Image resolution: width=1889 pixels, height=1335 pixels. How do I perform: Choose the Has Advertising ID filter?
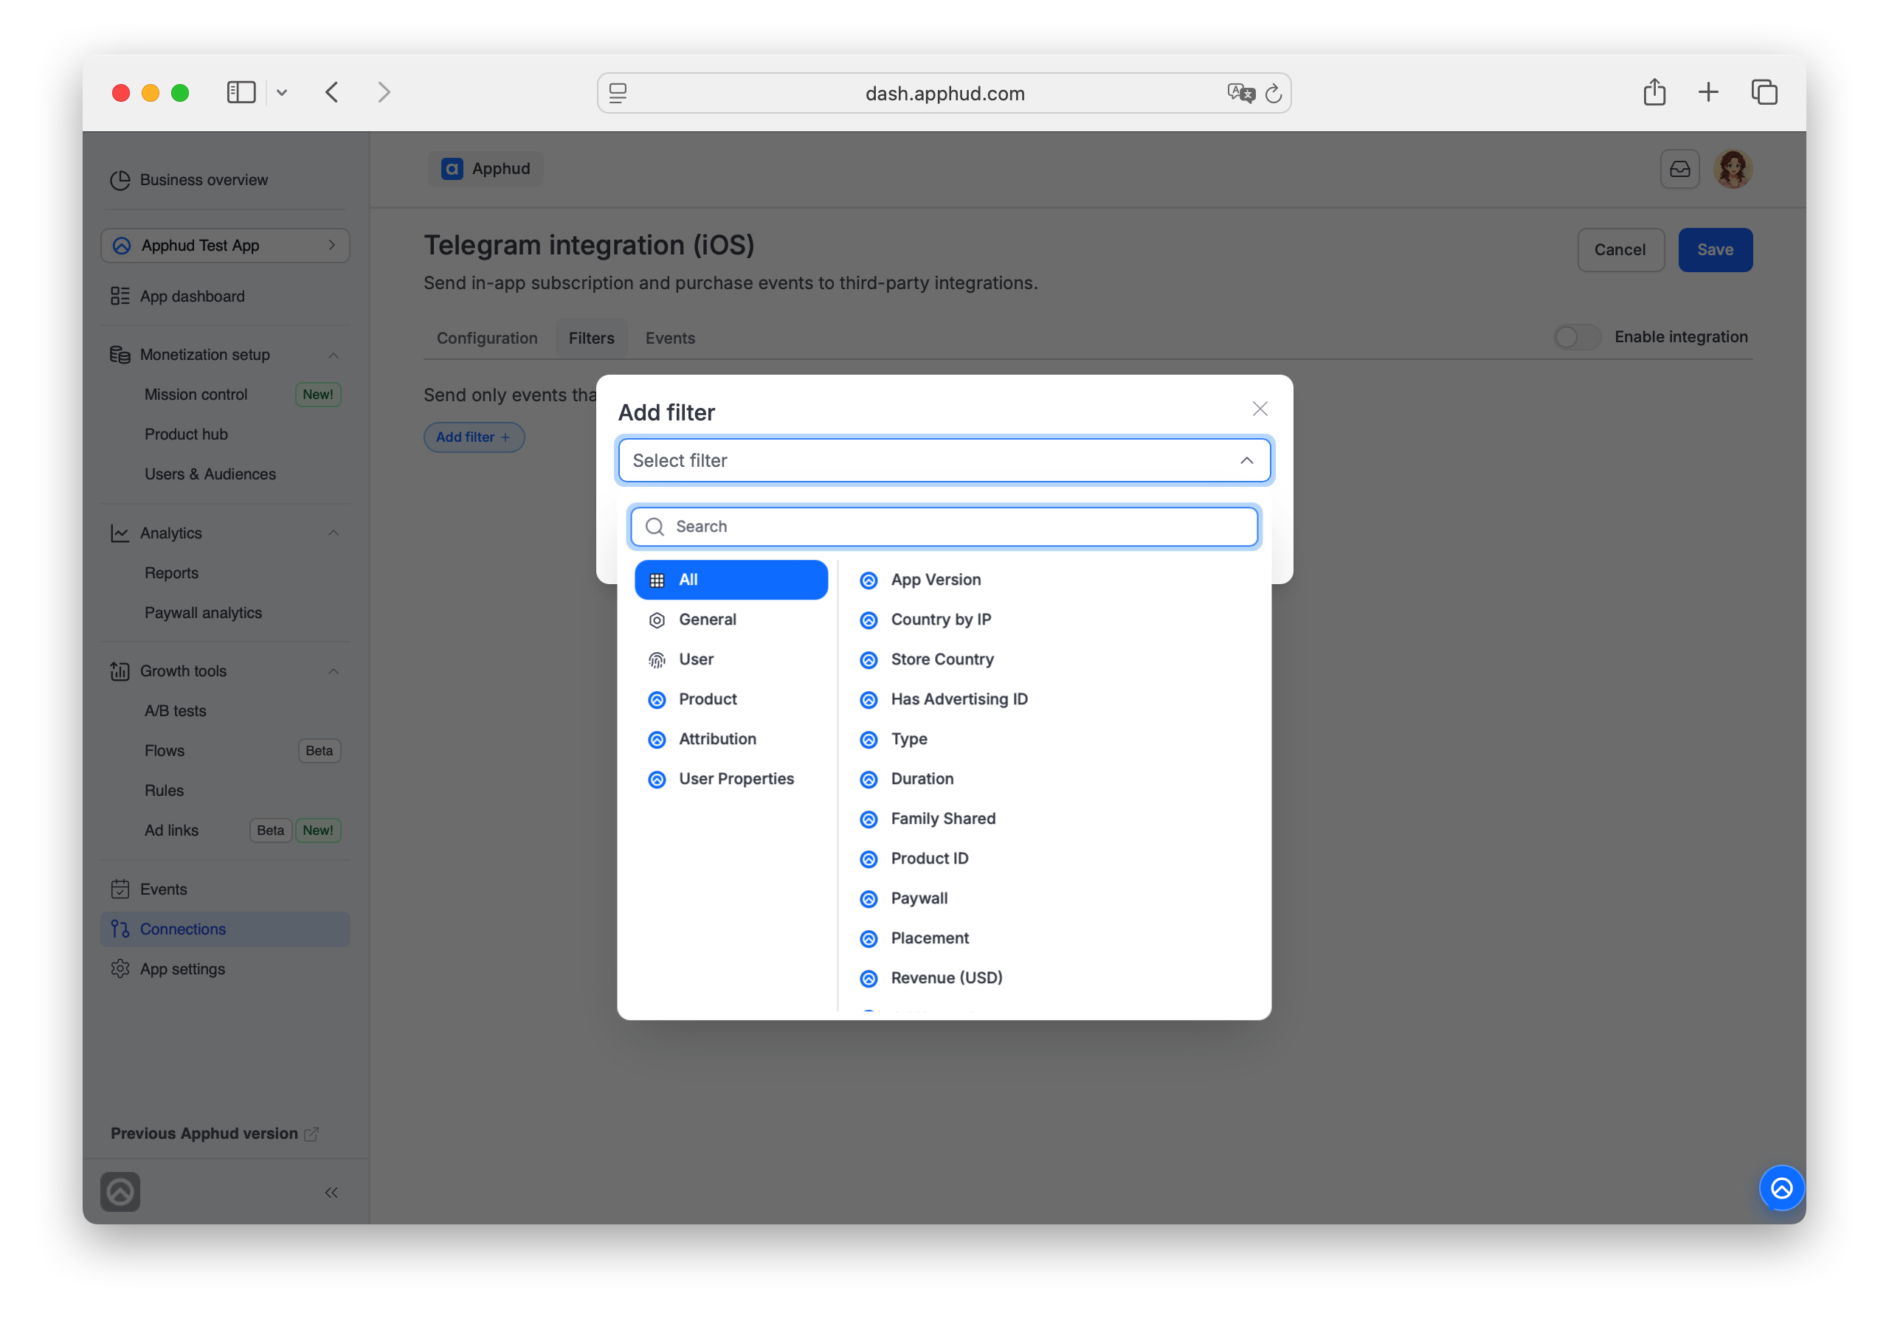[1053, 699]
